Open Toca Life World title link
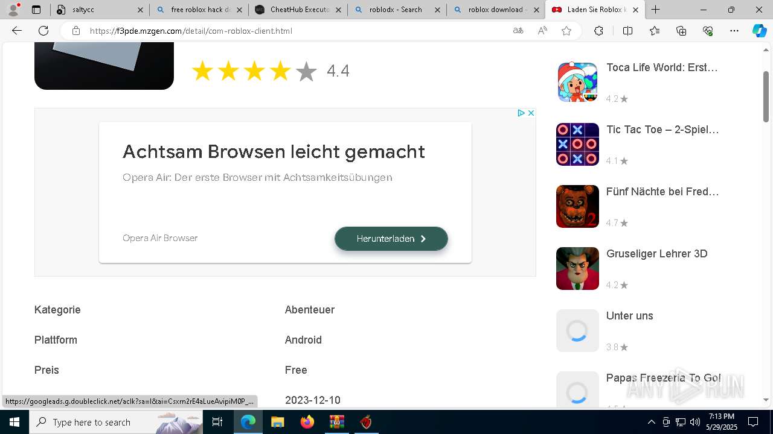Viewport: 773px width, 434px height. 662,68
